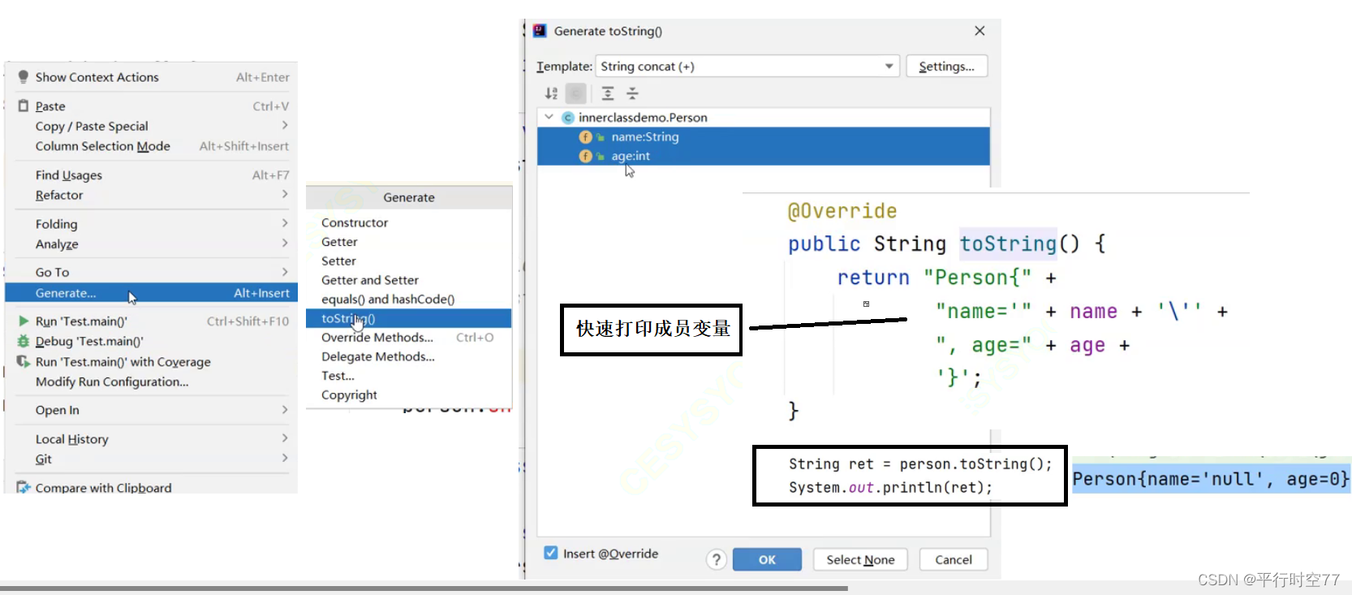Close the Generate toString() dialog

pyautogui.click(x=980, y=31)
